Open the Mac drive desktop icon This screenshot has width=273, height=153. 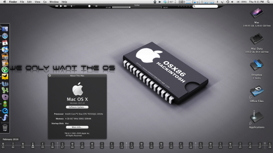257,13
